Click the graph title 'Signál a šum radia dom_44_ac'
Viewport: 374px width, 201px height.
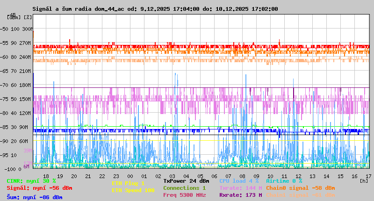[79, 9]
